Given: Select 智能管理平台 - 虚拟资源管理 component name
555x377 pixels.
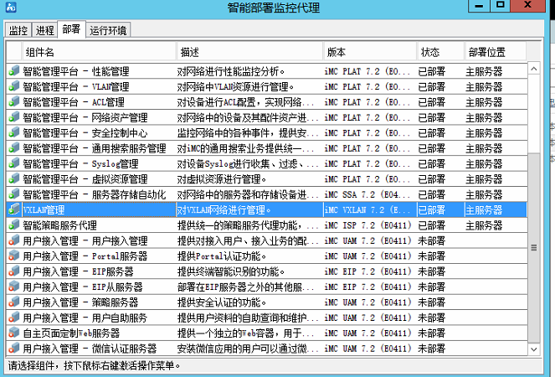Looking at the screenshot, I should click(85, 179).
